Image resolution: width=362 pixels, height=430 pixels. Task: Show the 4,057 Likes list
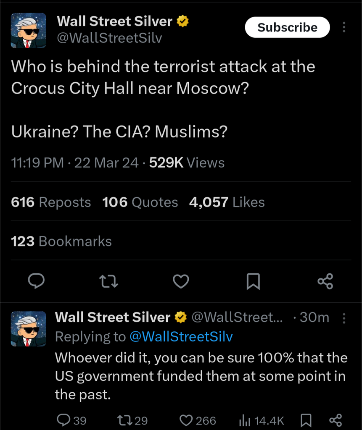point(227,202)
